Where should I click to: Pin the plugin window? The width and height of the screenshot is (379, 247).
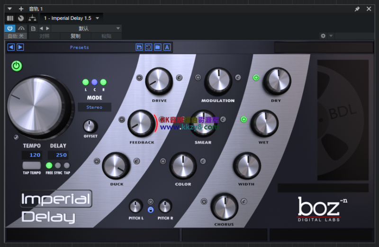tap(357, 9)
